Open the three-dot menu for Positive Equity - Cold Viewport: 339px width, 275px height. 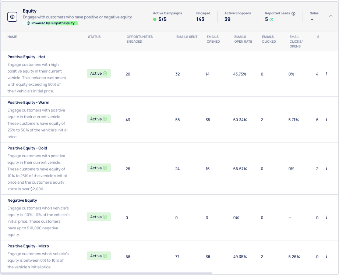[326, 168]
